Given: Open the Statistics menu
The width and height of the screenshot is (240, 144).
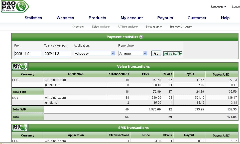Looking at the screenshot, I should pos(33,18).
